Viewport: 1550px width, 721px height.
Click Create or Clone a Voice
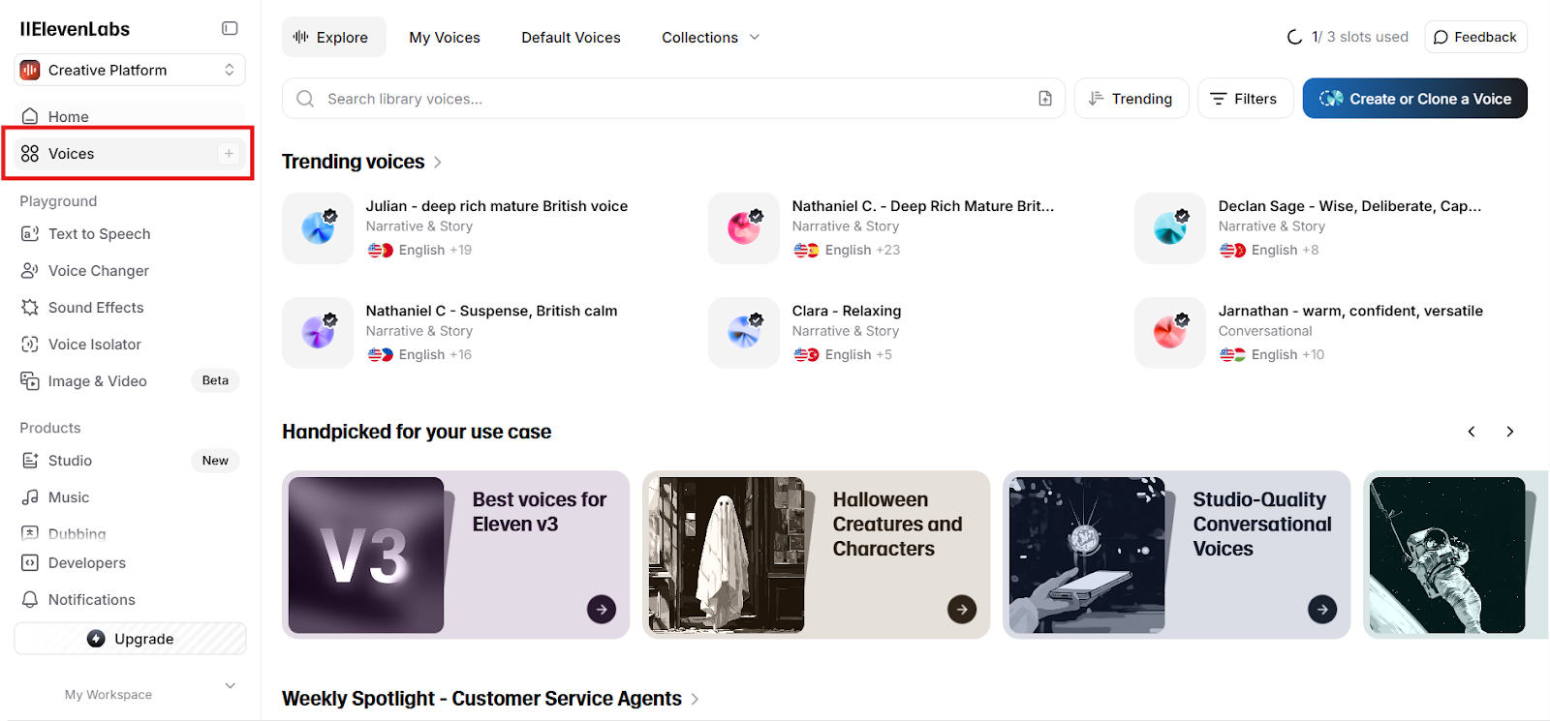[1414, 99]
